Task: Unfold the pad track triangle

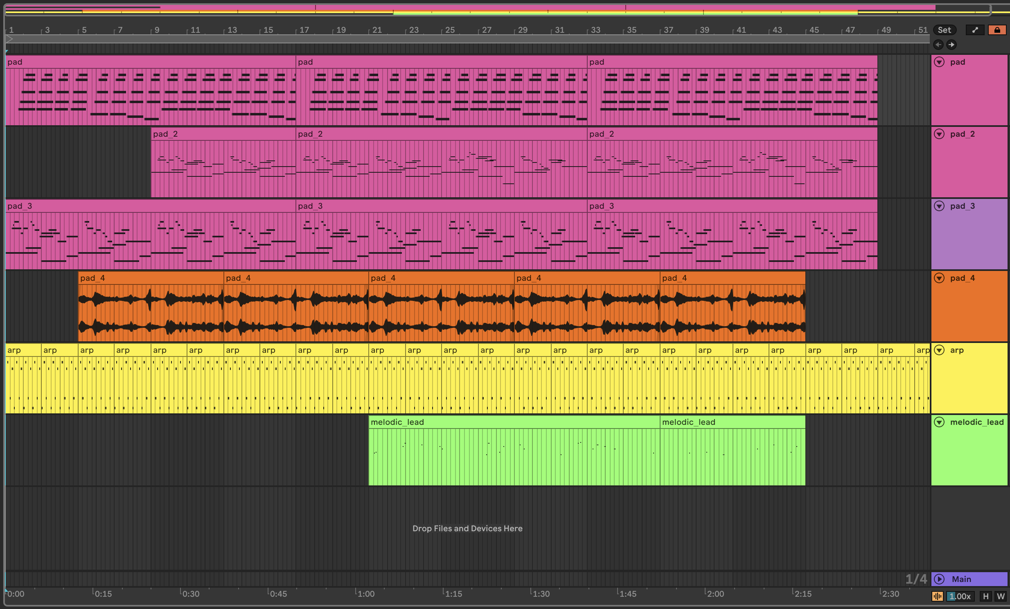Action: coord(939,62)
